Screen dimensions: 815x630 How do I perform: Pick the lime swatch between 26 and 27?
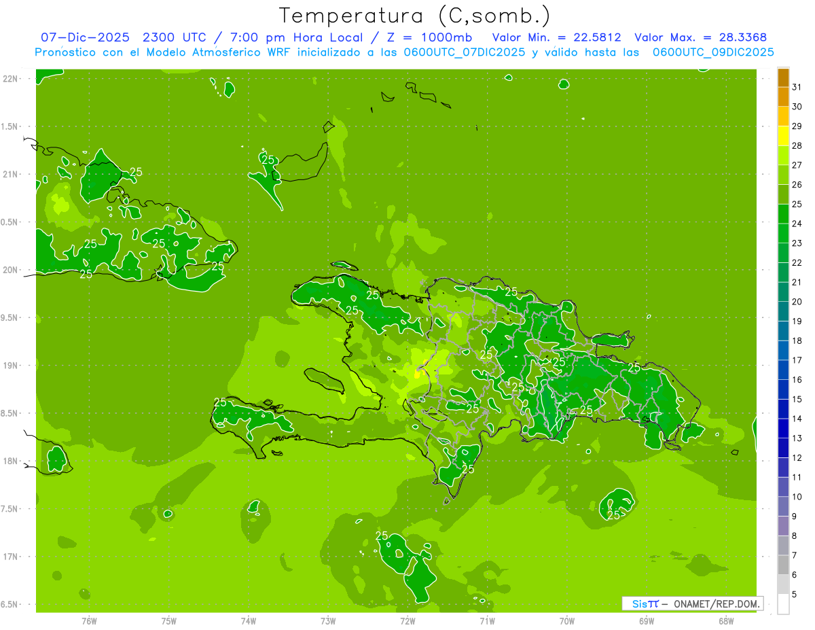[x=783, y=175]
